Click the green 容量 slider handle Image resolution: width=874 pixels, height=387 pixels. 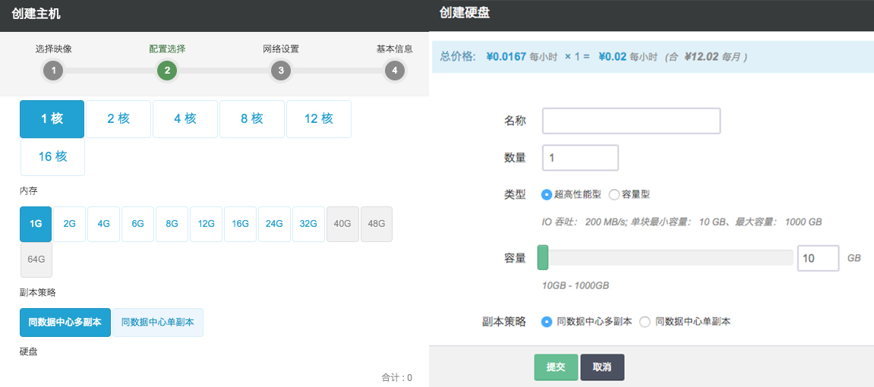point(542,257)
